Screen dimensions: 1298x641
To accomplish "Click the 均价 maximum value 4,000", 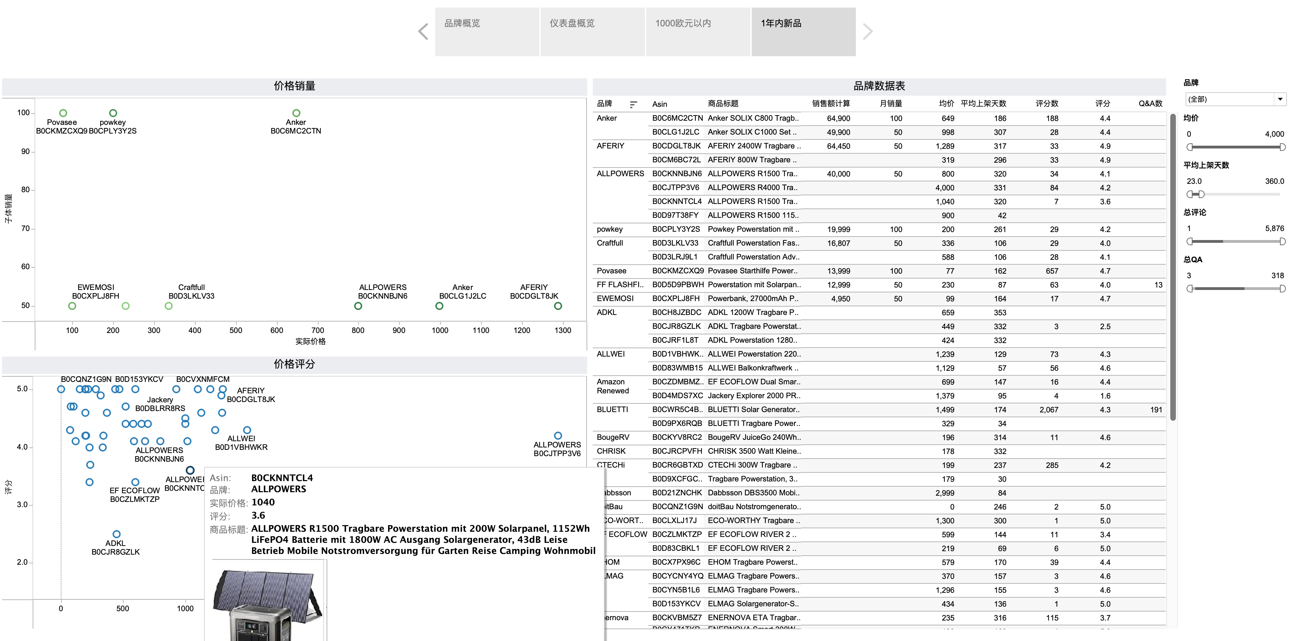I will tap(1274, 135).
